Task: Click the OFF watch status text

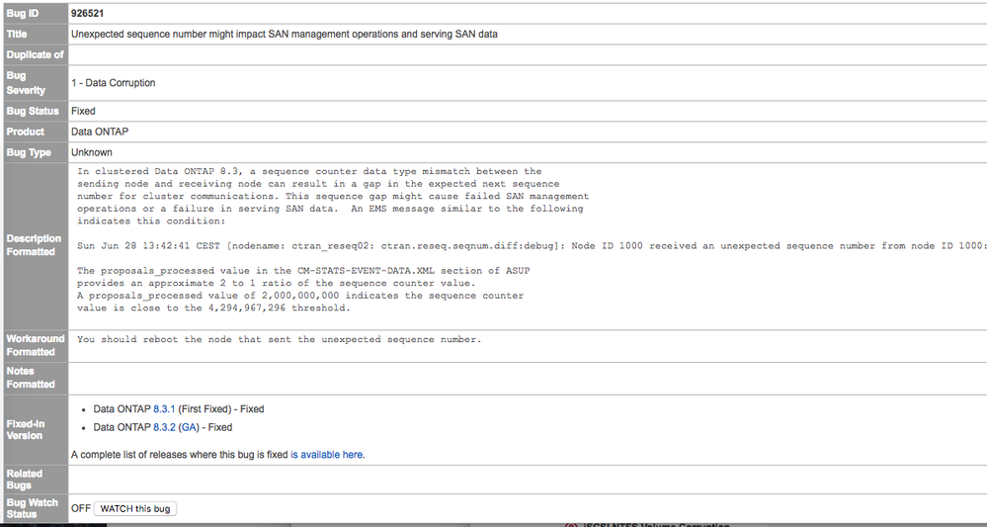Action: (81, 509)
